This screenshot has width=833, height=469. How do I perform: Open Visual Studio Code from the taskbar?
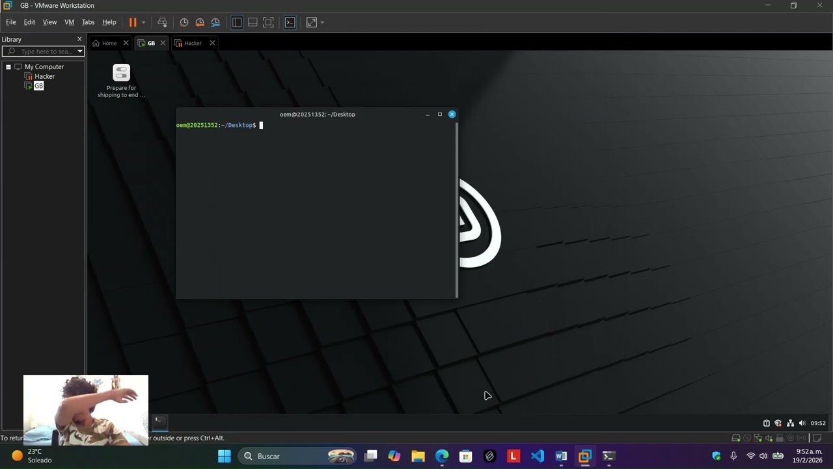pos(537,456)
